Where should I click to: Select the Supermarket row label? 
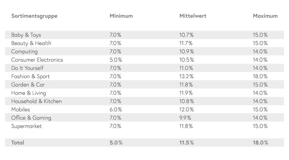[x=26, y=126]
